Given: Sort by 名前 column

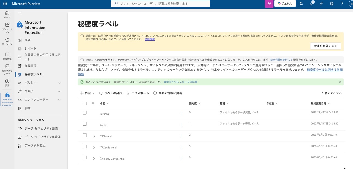Looking at the screenshot, I should (104, 103).
